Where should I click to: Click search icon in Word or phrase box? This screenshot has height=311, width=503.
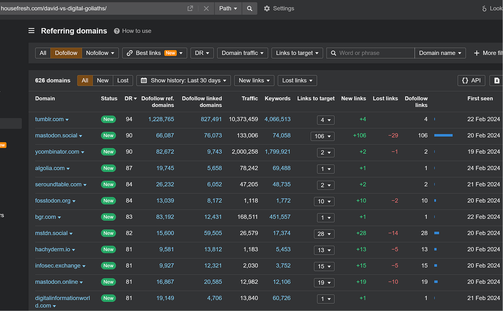coord(333,53)
